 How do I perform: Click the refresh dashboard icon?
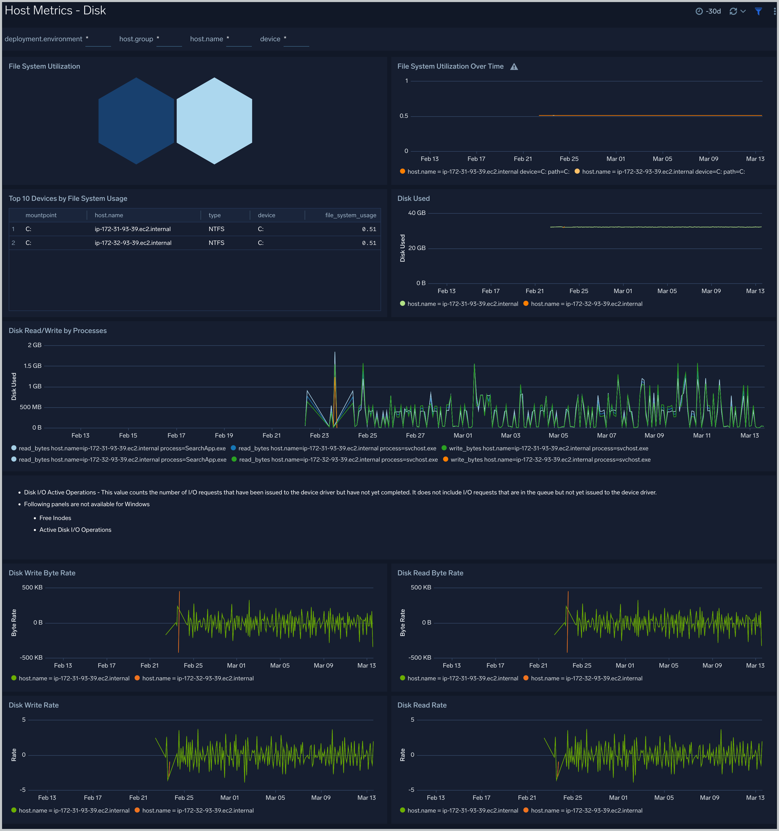tap(733, 11)
